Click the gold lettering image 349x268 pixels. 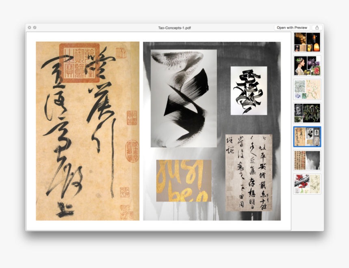[x=184, y=180]
